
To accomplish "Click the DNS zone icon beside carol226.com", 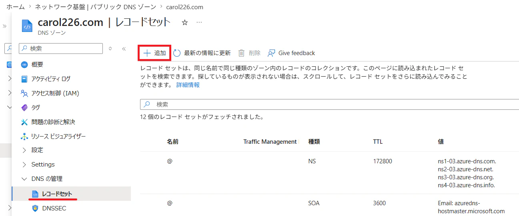I will tap(26, 26).
